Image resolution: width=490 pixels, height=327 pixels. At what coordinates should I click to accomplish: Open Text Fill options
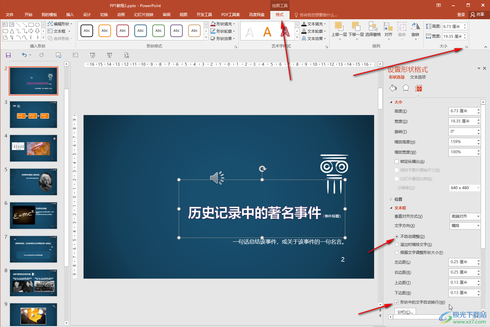point(314,24)
